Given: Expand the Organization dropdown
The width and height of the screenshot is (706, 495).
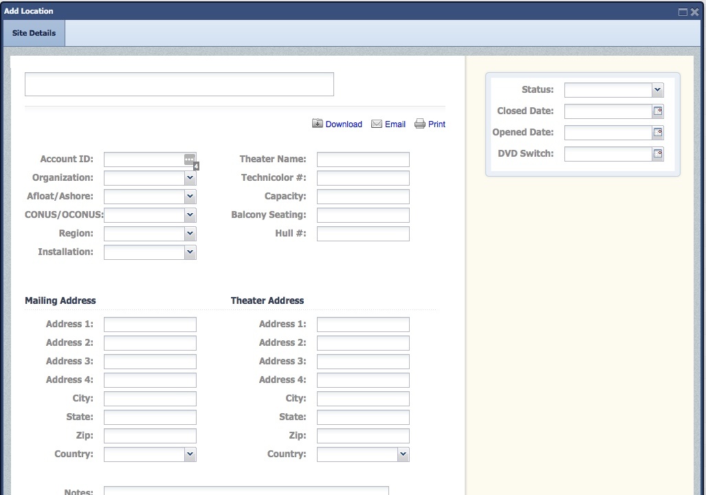Looking at the screenshot, I should tap(190, 178).
